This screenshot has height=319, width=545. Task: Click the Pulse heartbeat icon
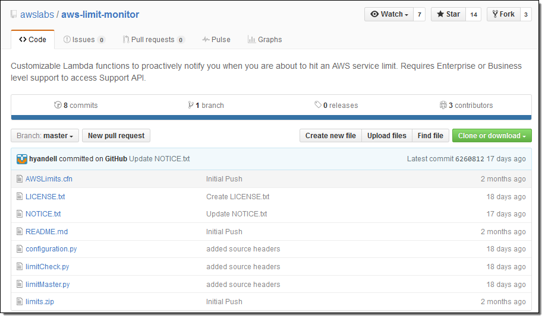point(206,40)
